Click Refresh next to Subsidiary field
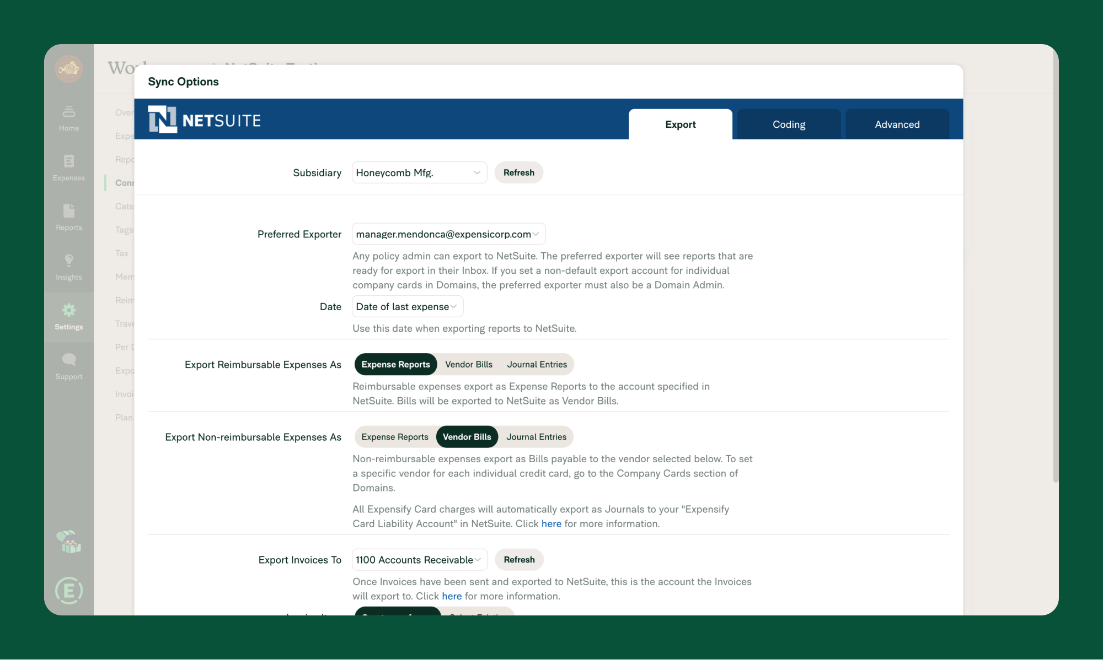Screen dimensions: 1103x660 point(518,172)
